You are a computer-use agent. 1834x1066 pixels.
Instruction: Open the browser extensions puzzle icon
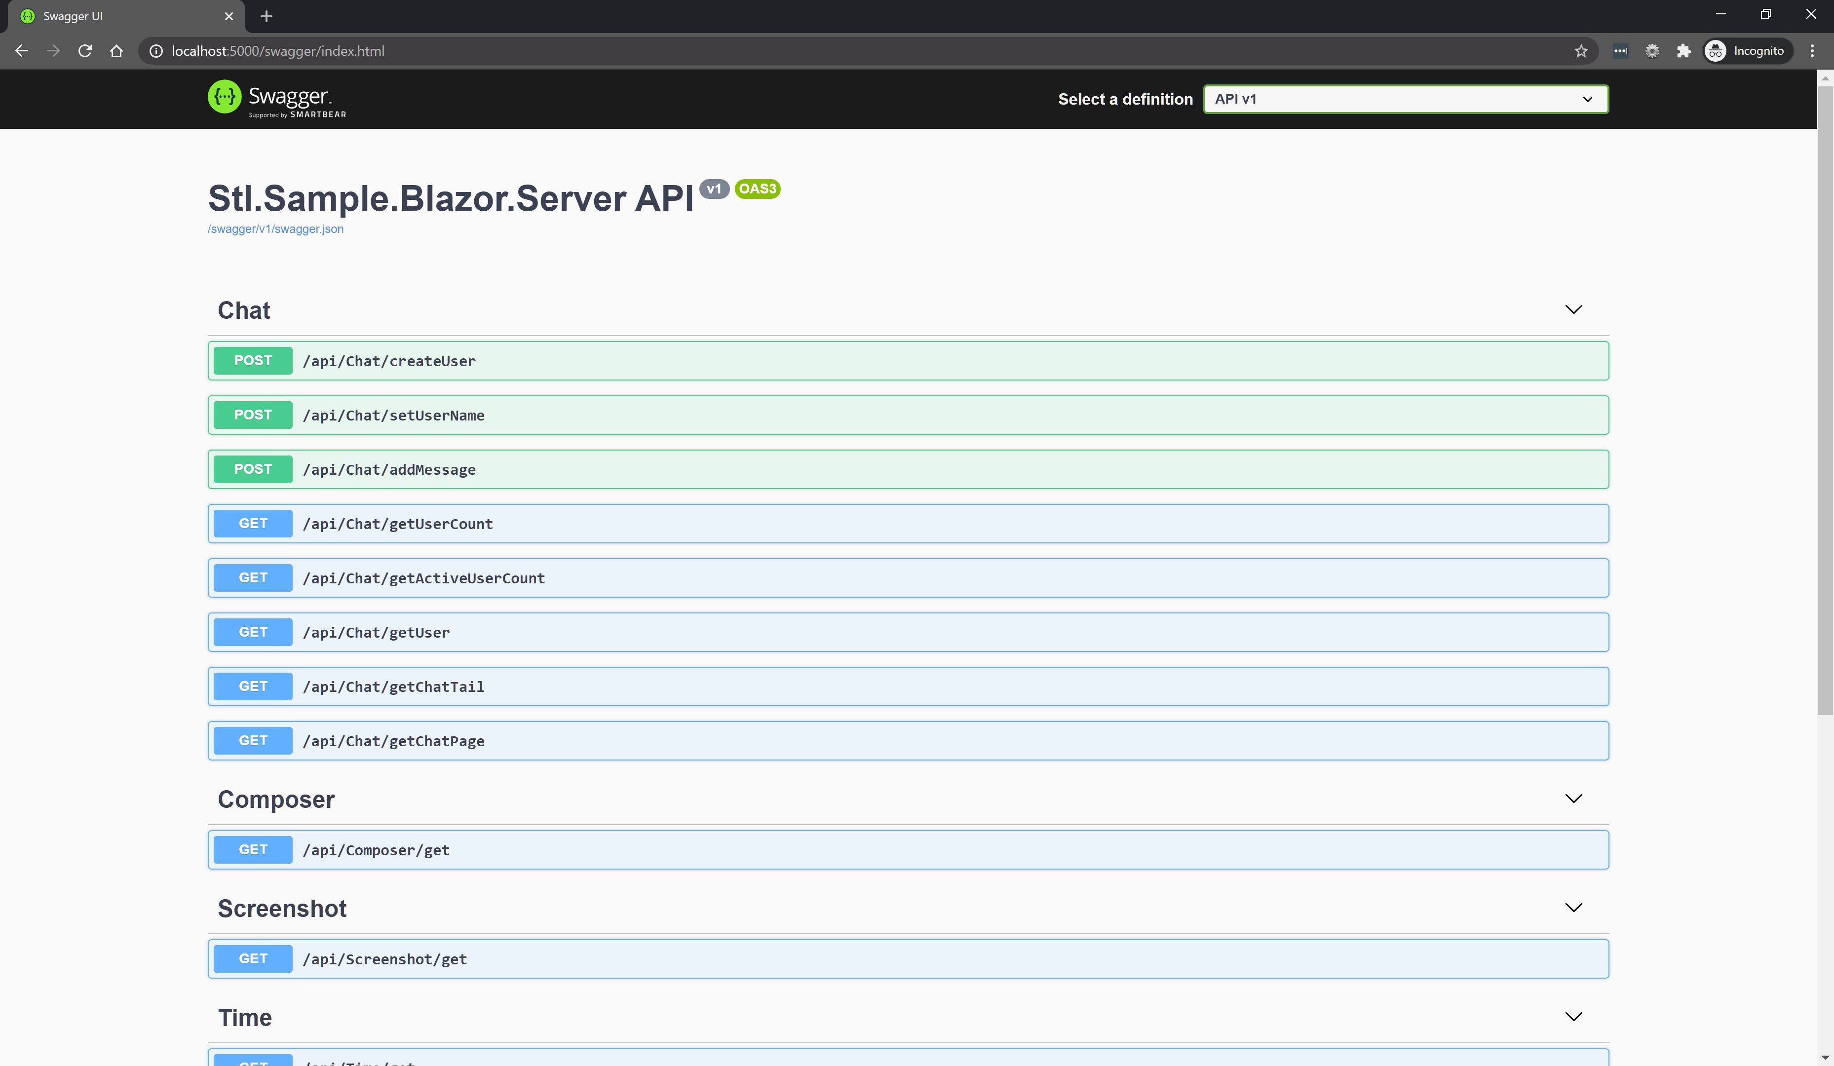(1684, 51)
